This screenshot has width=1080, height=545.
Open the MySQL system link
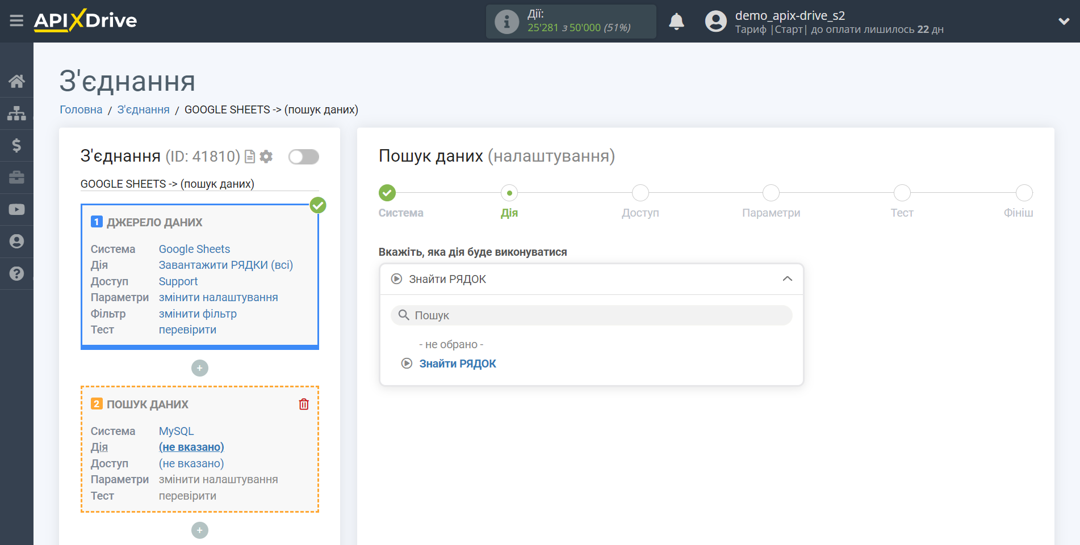tap(176, 431)
